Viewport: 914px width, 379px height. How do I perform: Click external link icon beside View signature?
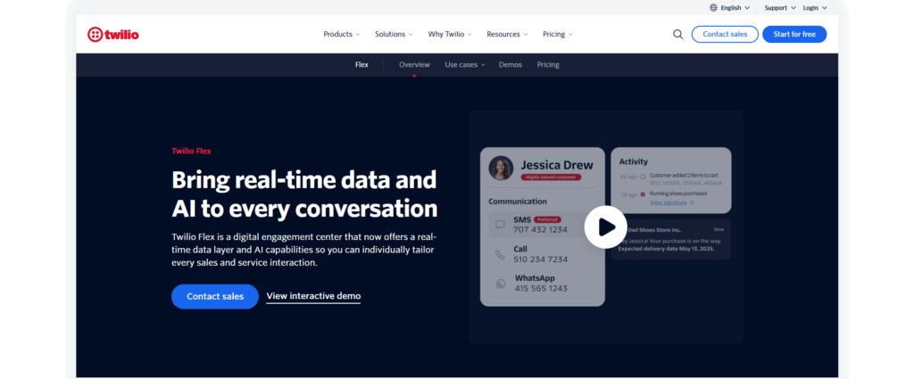[692, 202]
